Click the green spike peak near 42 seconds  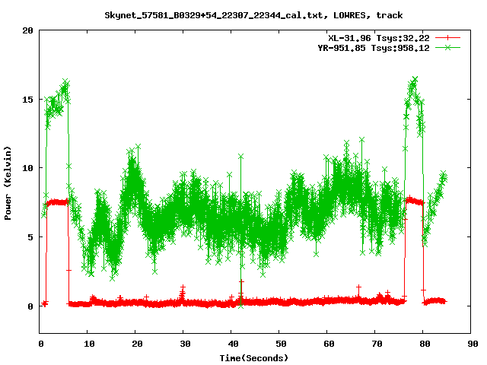click(240, 157)
